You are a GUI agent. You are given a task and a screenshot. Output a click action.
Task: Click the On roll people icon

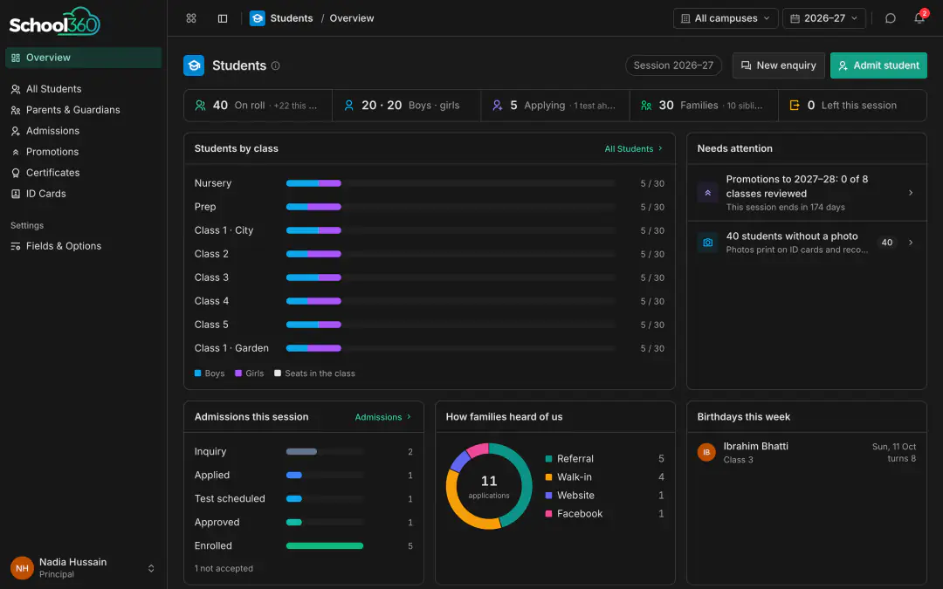click(x=200, y=106)
